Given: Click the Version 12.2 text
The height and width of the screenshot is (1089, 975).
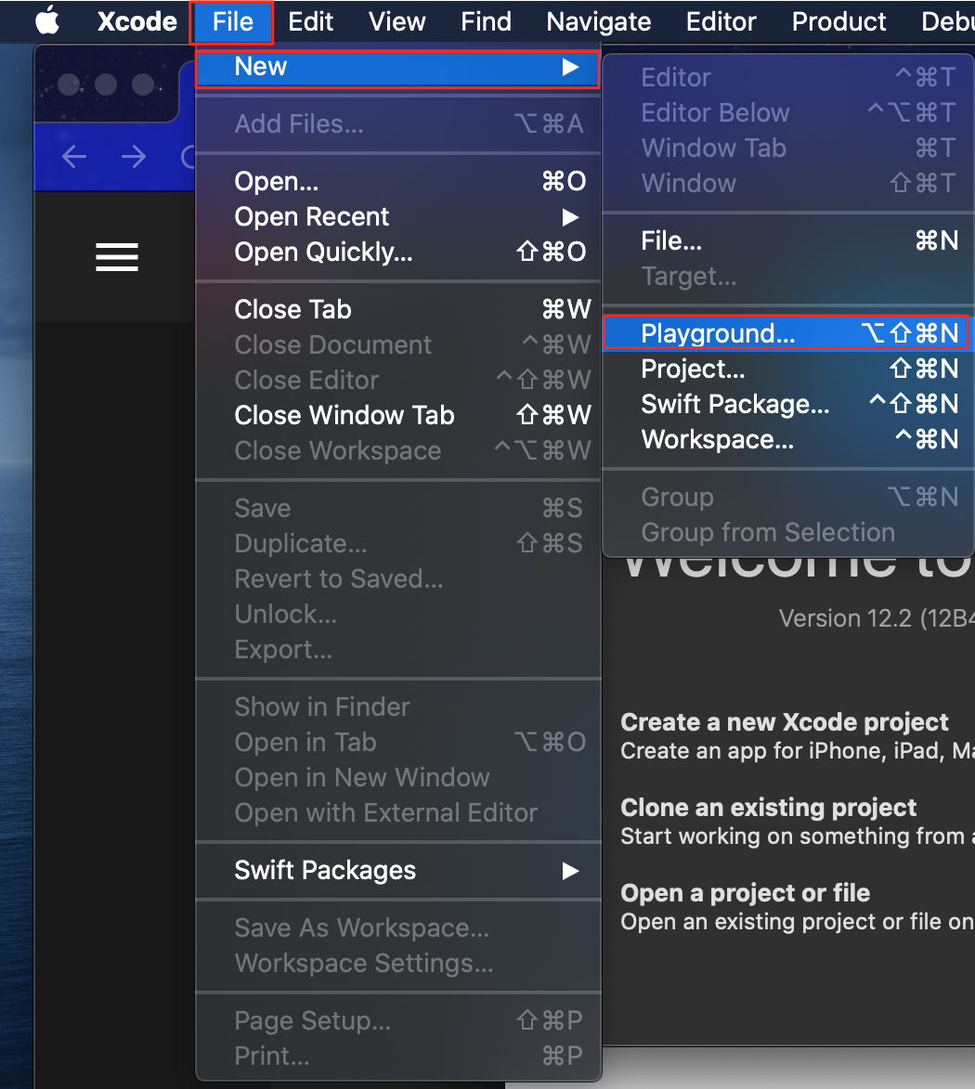Looking at the screenshot, I should tap(877, 618).
